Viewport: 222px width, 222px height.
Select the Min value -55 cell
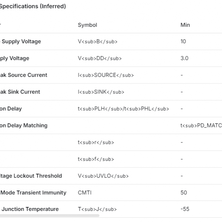(x=185, y=209)
